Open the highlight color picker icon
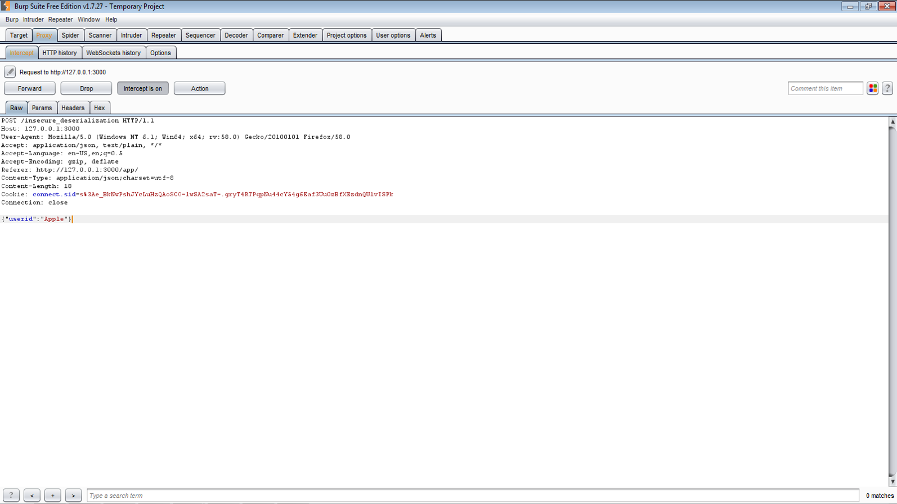This screenshot has height=504, width=897. pos(872,88)
